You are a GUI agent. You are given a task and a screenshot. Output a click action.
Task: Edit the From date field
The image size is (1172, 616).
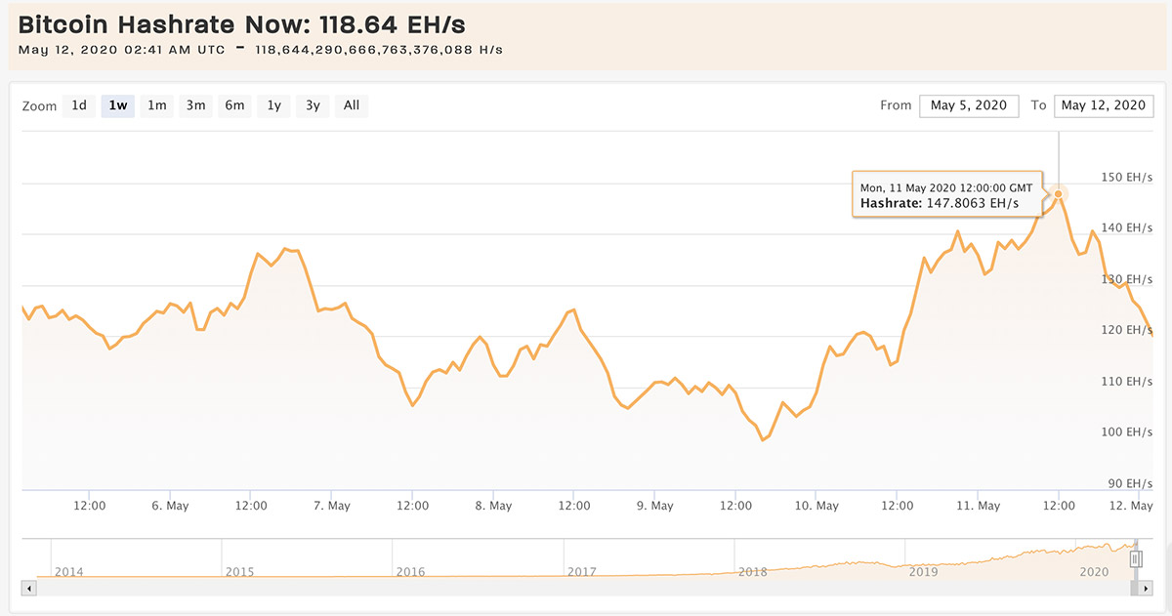(x=969, y=105)
